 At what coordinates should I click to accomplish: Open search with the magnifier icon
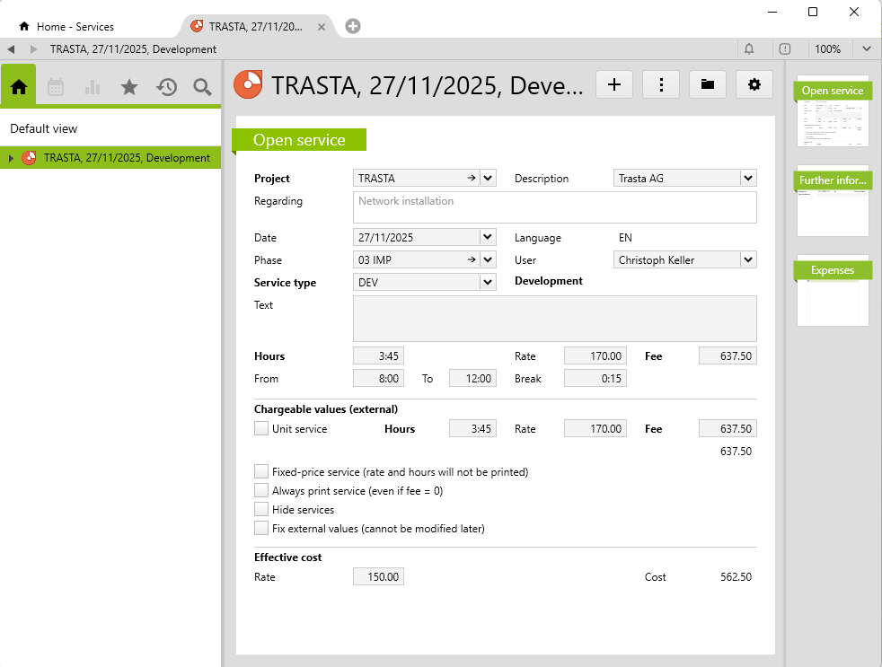(x=203, y=87)
